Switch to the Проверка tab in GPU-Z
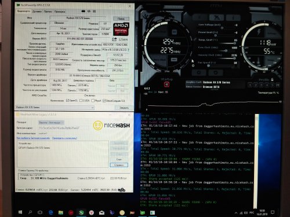Image resolution: width=290 pixels, height=217 pixels. 60,12
